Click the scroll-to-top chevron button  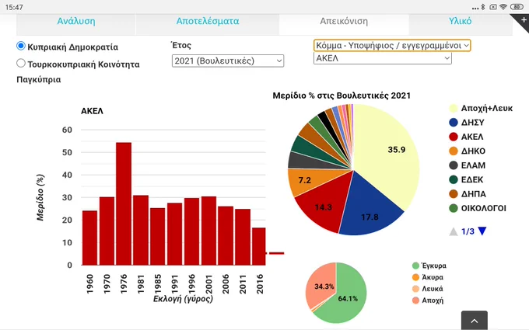(x=475, y=321)
